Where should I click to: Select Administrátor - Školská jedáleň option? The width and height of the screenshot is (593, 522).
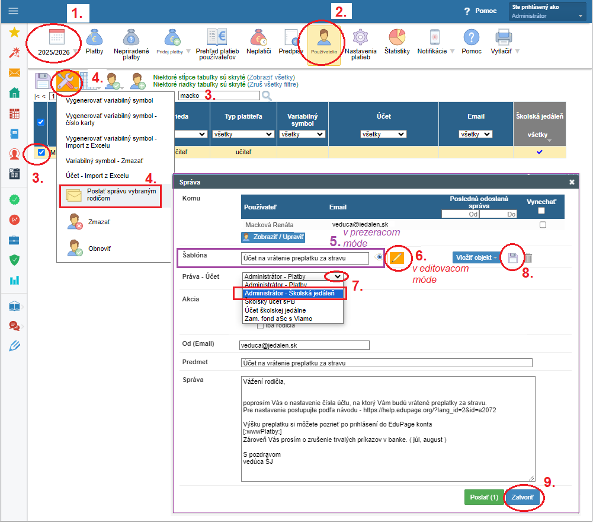pos(290,293)
